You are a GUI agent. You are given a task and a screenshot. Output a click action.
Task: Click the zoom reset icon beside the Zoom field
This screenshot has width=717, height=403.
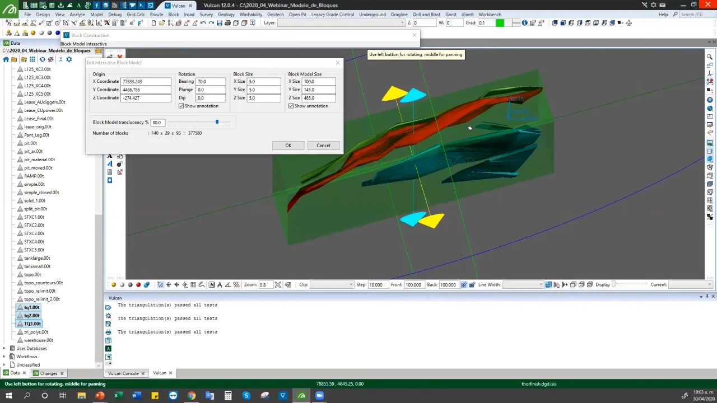point(277,285)
